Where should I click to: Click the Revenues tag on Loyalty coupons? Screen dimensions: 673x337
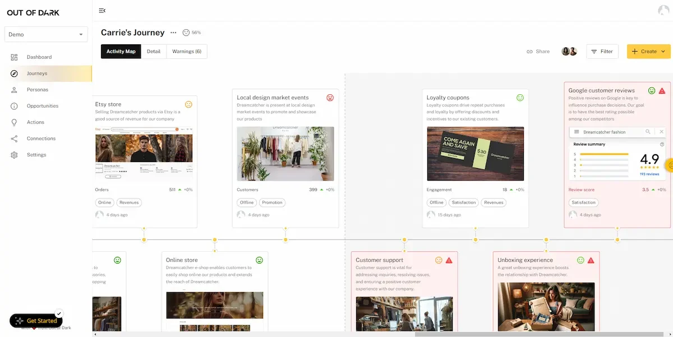[x=494, y=202]
